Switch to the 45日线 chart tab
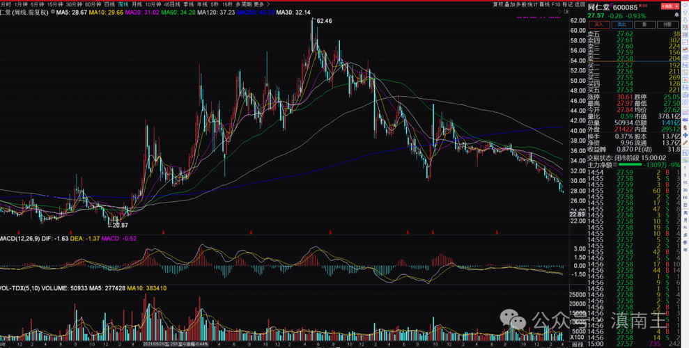This screenshot has height=348, width=689. pyautogui.click(x=172, y=4)
